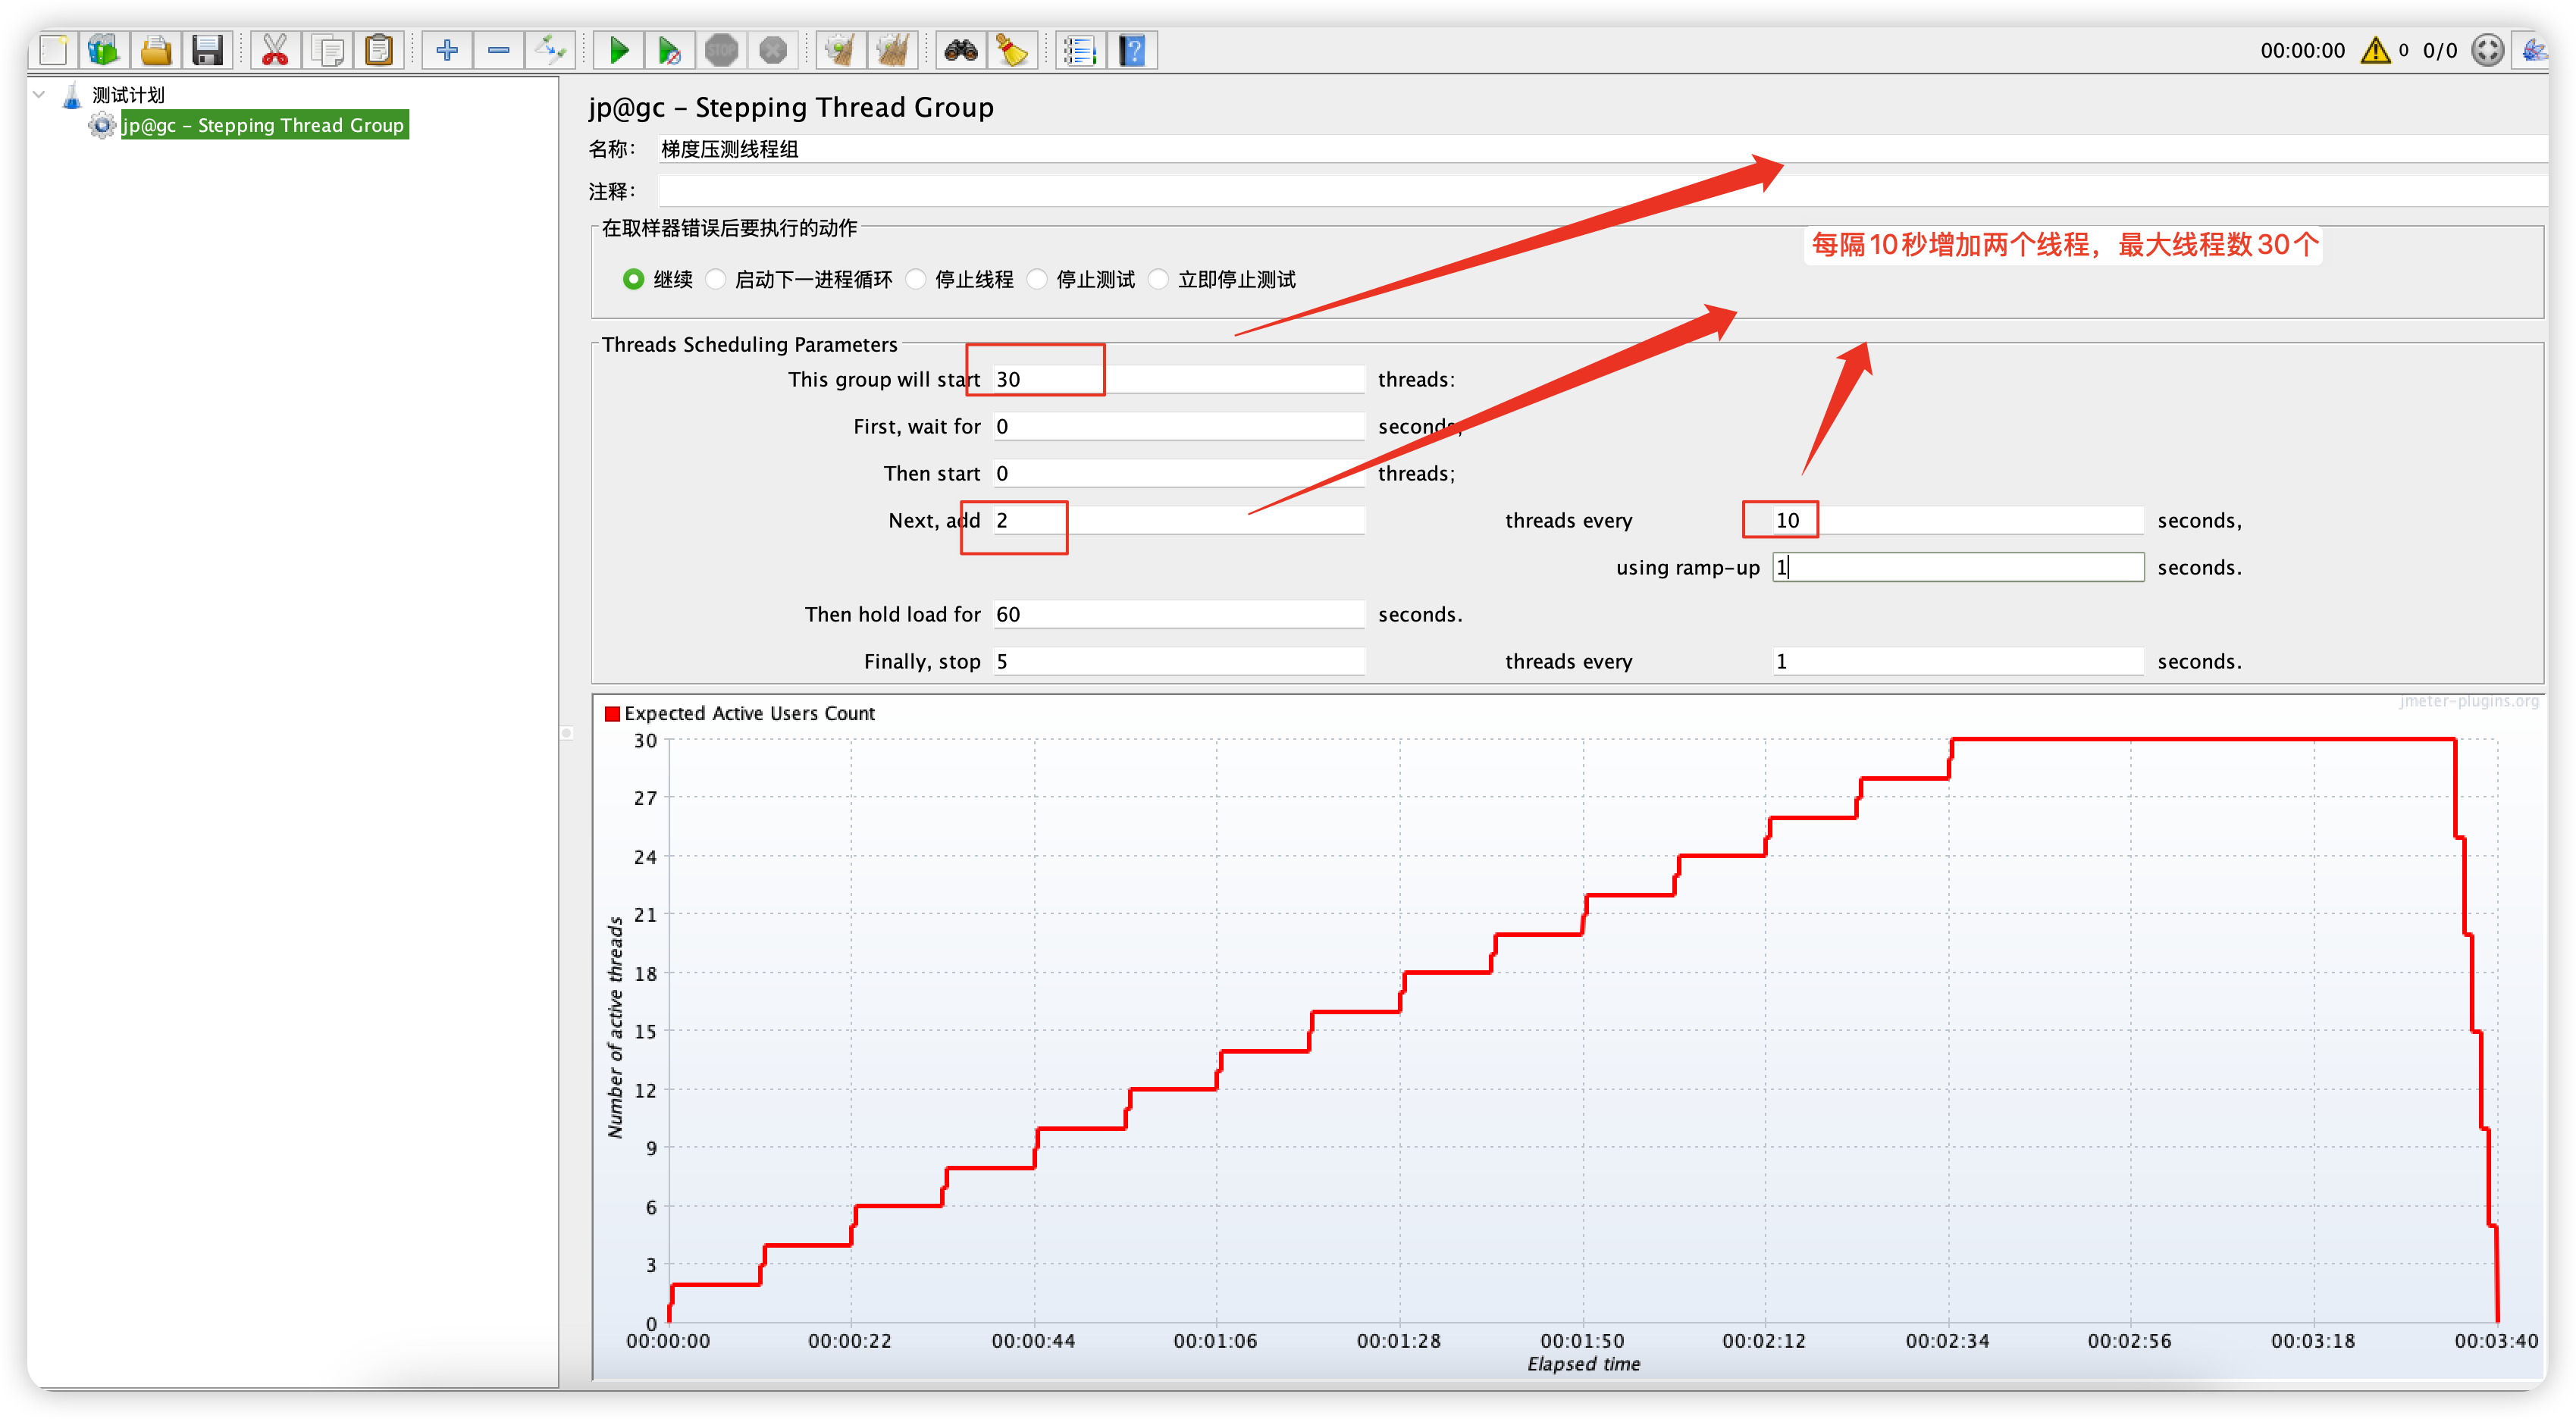Click the Collapse All minus icon
2576x1419 pixels.
pos(498,50)
